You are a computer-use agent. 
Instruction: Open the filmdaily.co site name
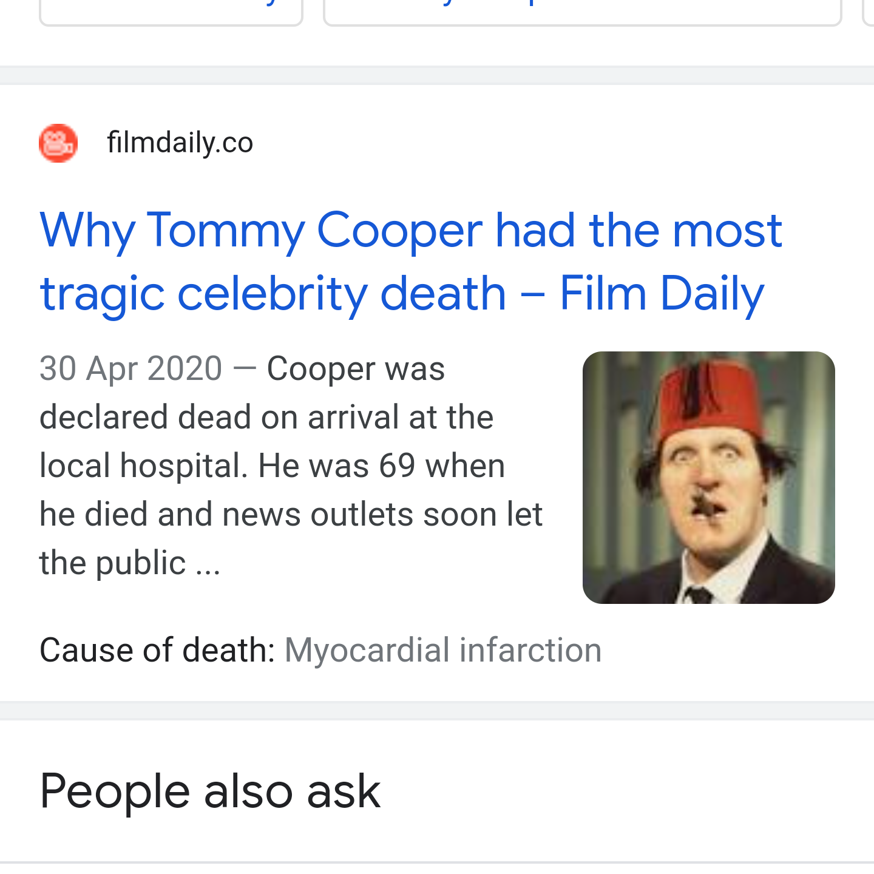[180, 143]
